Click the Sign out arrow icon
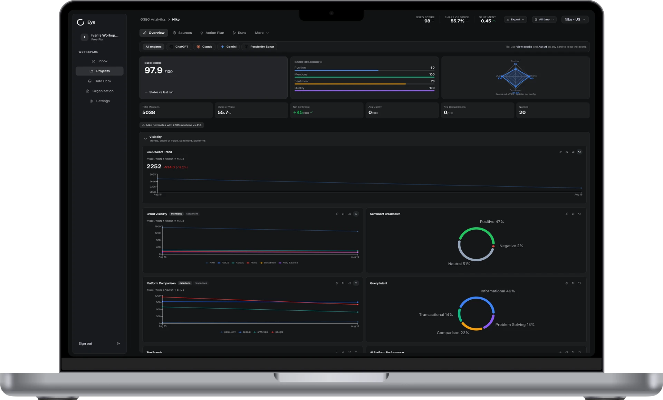The width and height of the screenshot is (663, 400). 119,343
